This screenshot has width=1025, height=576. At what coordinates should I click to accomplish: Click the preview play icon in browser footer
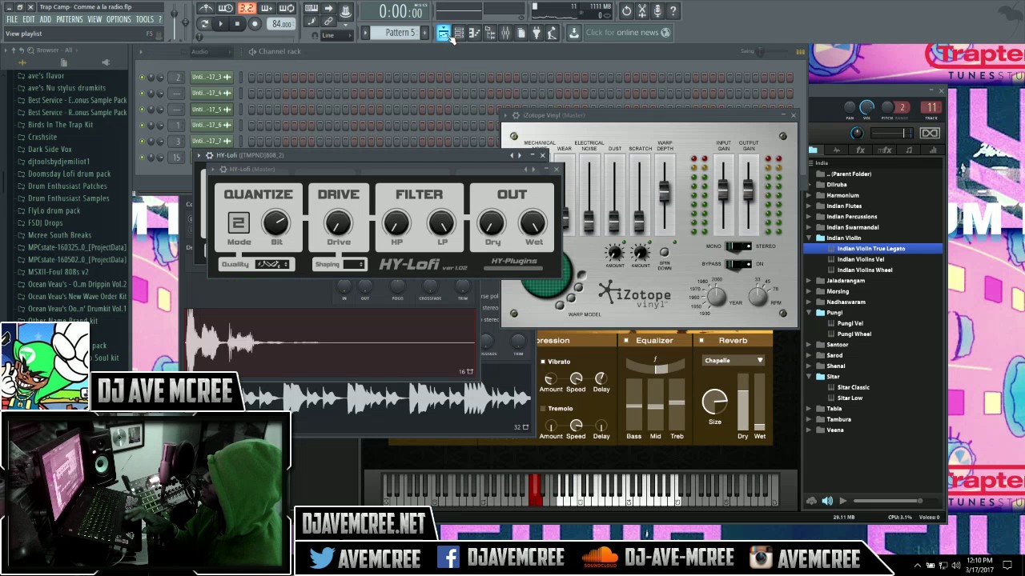[842, 501]
